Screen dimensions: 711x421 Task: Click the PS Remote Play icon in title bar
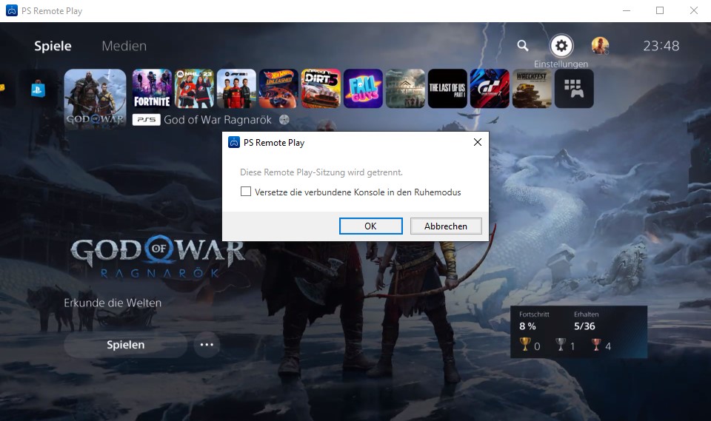click(12, 10)
